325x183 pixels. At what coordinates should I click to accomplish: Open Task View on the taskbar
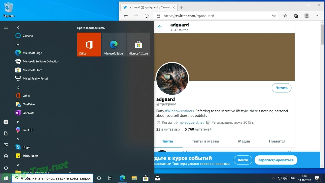click(110, 178)
